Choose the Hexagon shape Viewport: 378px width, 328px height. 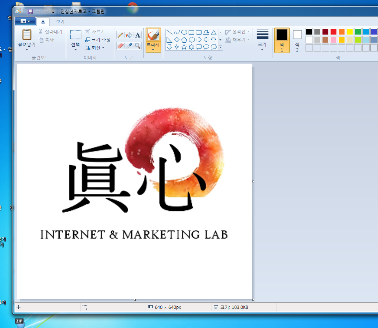tap(192, 40)
